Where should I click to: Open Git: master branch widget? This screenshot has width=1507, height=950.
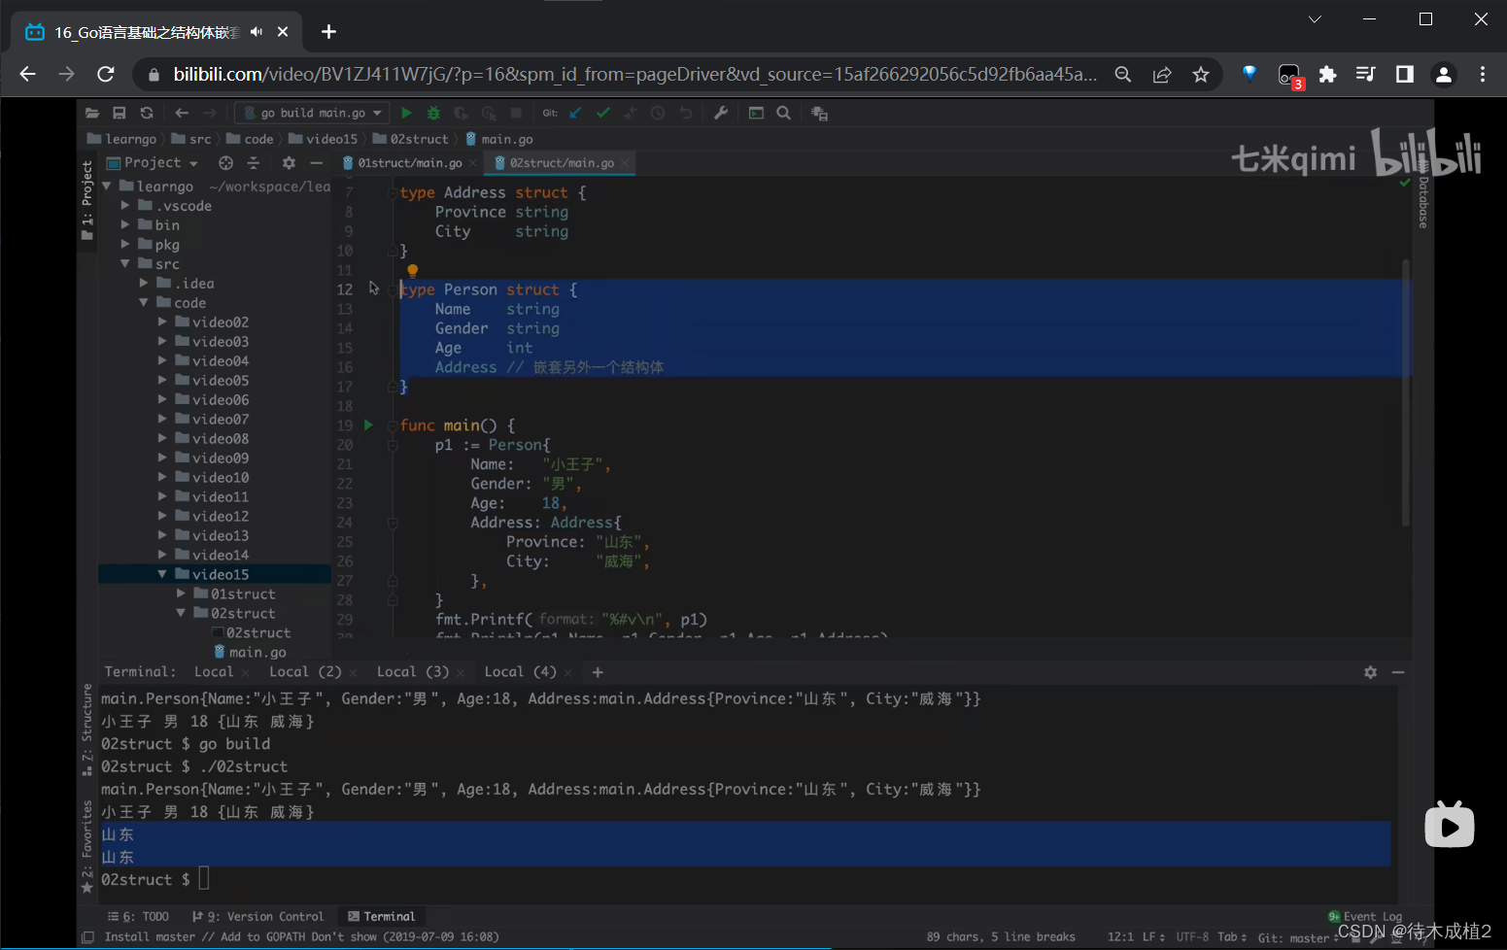(1297, 937)
